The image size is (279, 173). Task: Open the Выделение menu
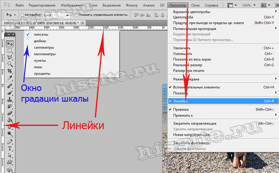(x=112, y=5)
